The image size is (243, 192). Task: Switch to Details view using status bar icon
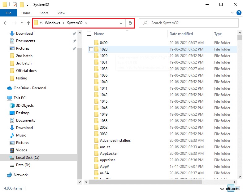click(231, 188)
